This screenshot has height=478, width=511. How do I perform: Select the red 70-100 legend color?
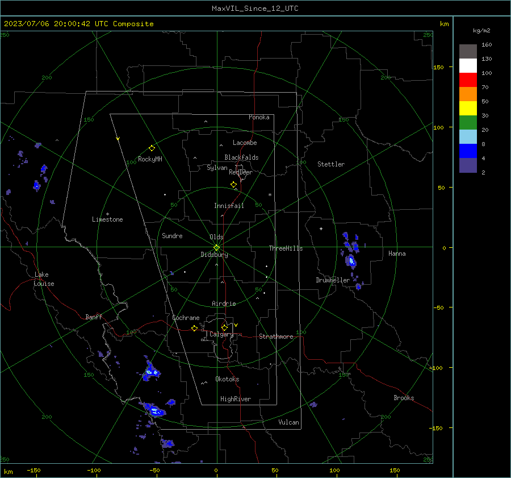[468, 80]
